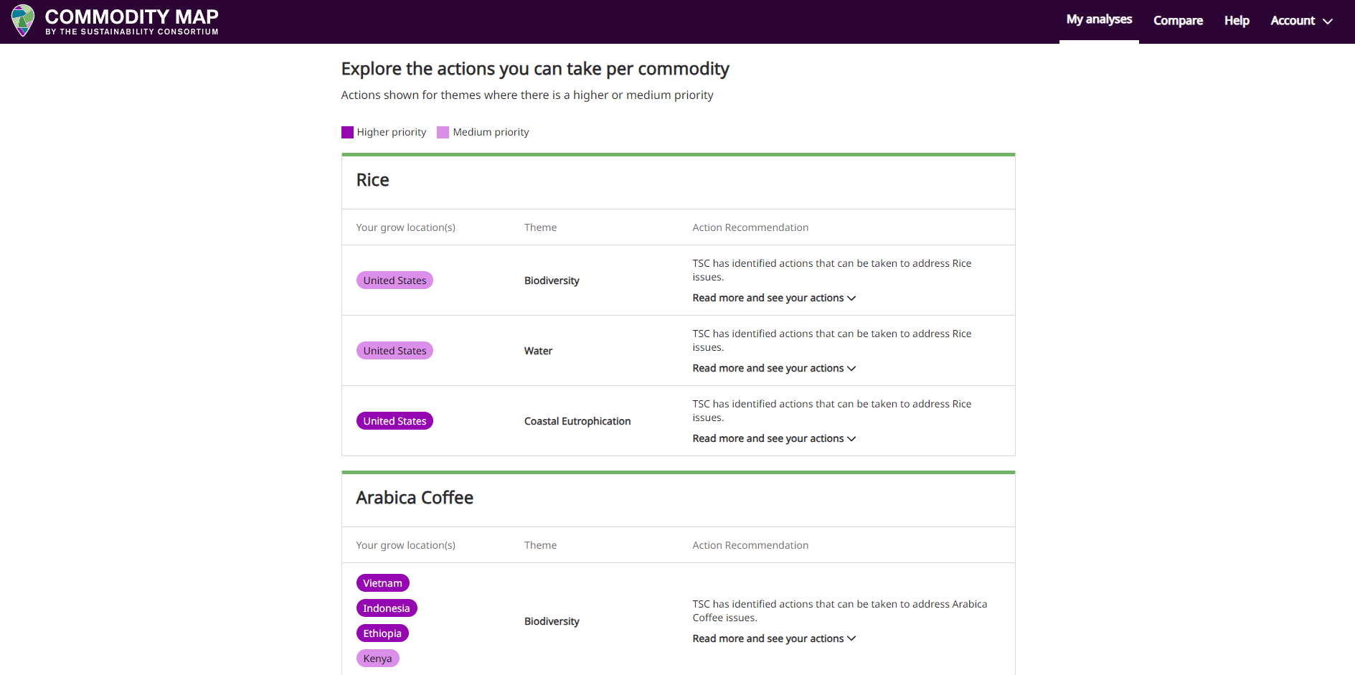Click United States tag in Biodiversity row
The height and width of the screenshot is (675, 1355).
tap(395, 280)
